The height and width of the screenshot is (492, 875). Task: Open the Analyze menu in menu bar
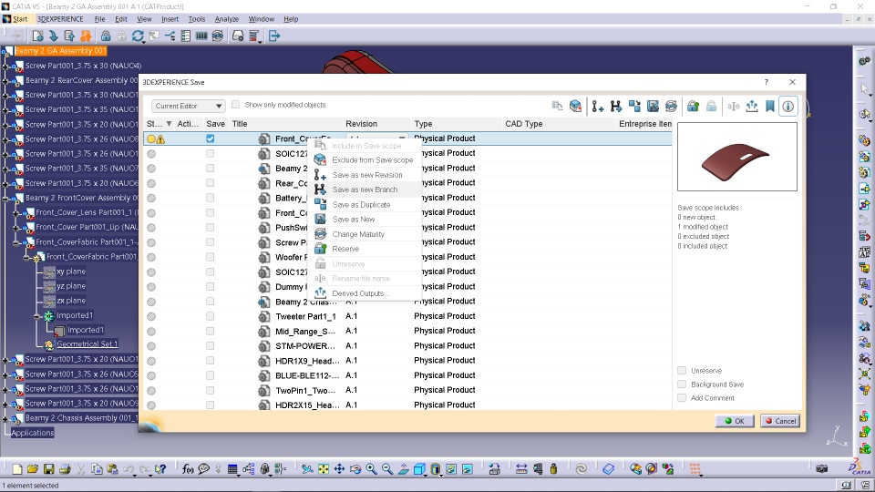tap(227, 19)
